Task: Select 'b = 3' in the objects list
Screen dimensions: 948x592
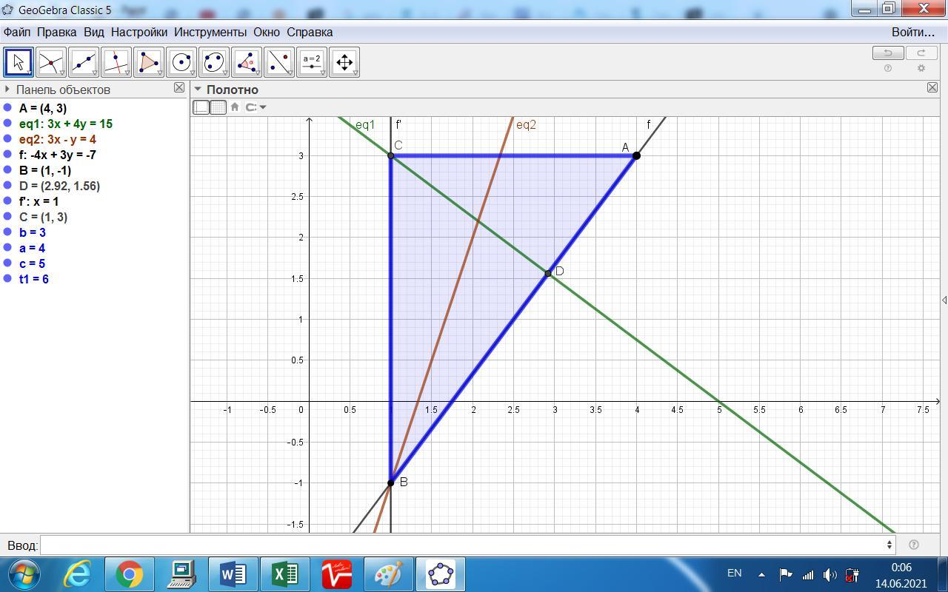Action: (33, 232)
